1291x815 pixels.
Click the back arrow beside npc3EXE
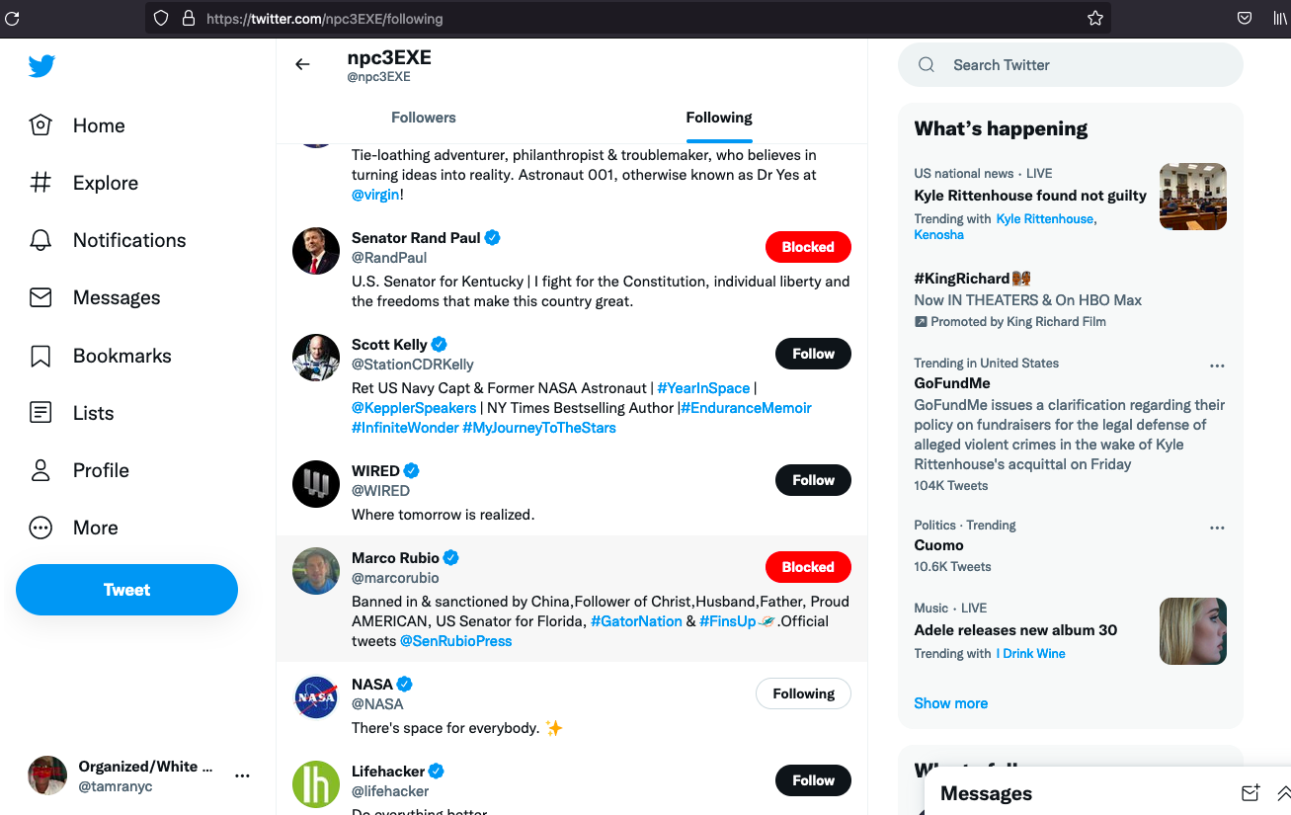tap(302, 64)
